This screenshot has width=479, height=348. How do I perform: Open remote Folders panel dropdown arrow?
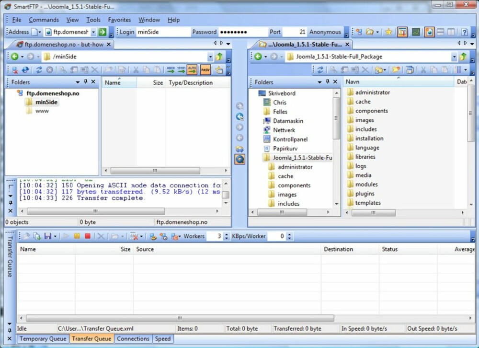click(78, 82)
